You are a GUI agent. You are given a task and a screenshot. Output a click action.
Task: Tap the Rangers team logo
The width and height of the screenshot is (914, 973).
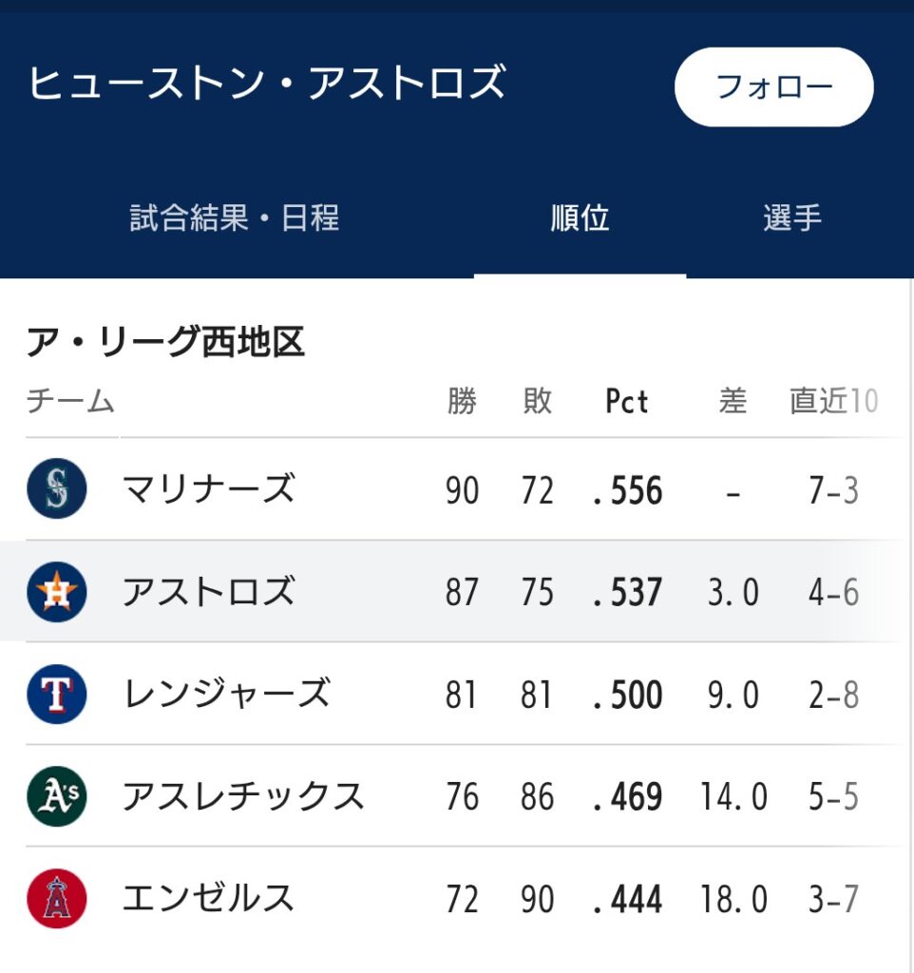click(57, 695)
